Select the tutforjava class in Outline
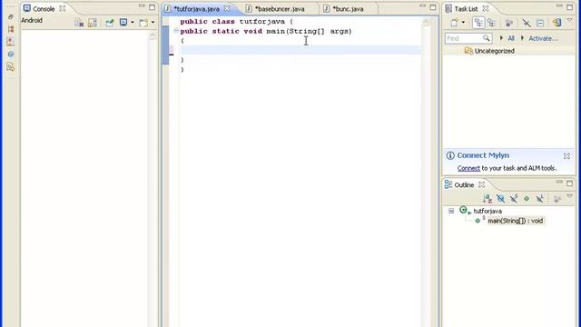Image resolution: width=581 pixels, height=327 pixels. coord(487,211)
